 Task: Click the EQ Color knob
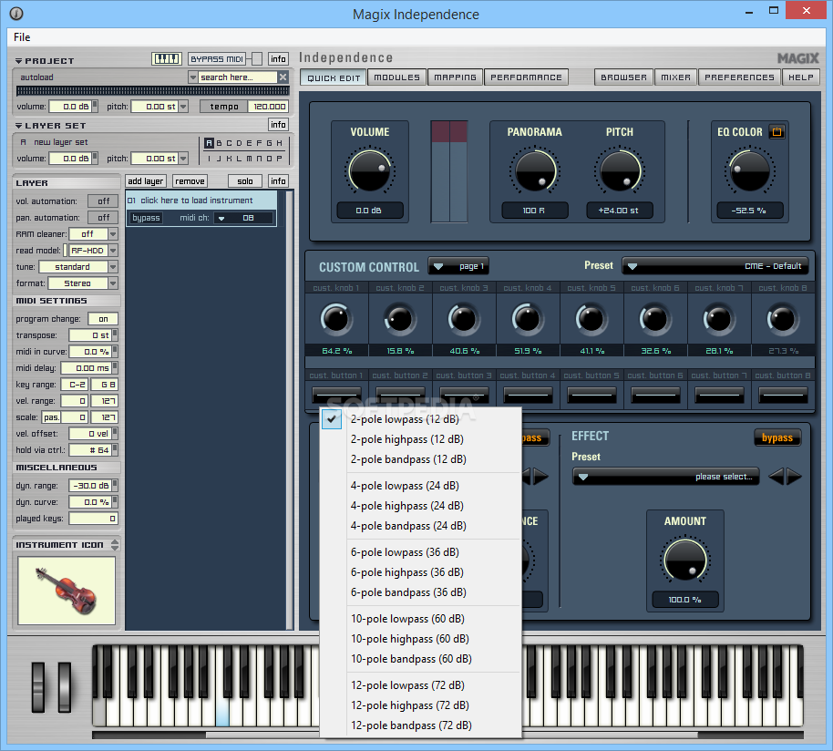click(x=749, y=171)
